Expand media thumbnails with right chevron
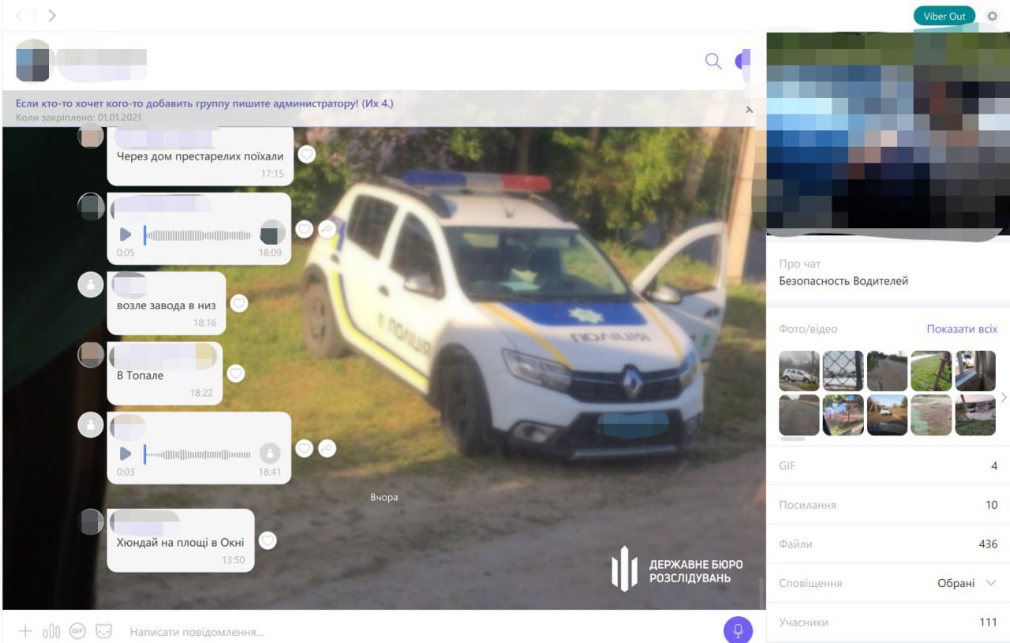This screenshot has width=1010, height=643. point(1004,398)
